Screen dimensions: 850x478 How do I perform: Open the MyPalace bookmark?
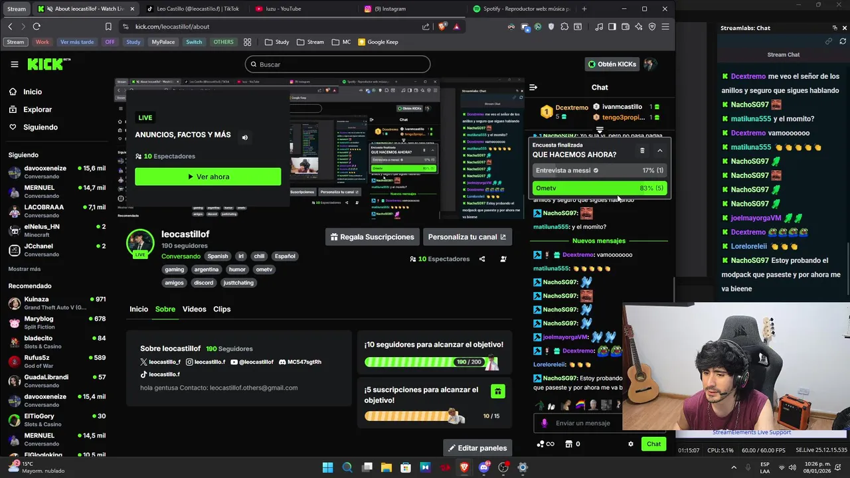[163, 42]
